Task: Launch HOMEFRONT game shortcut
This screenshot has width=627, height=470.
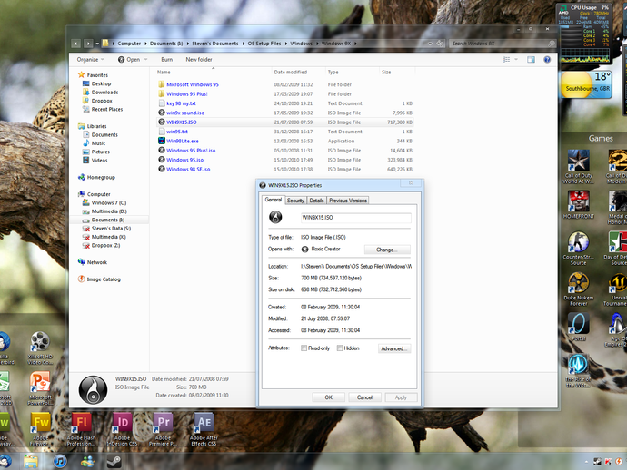Action: [x=578, y=204]
